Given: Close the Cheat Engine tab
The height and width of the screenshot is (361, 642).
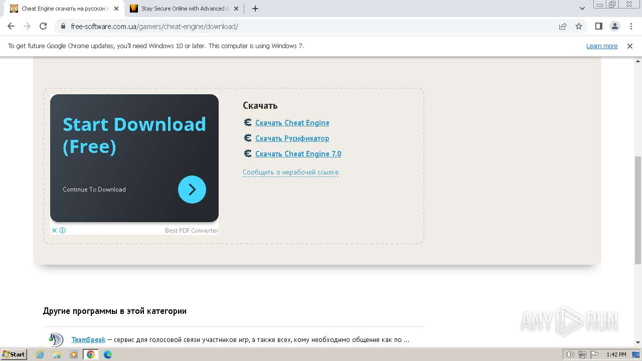Looking at the screenshot, I should click(116, 9).
